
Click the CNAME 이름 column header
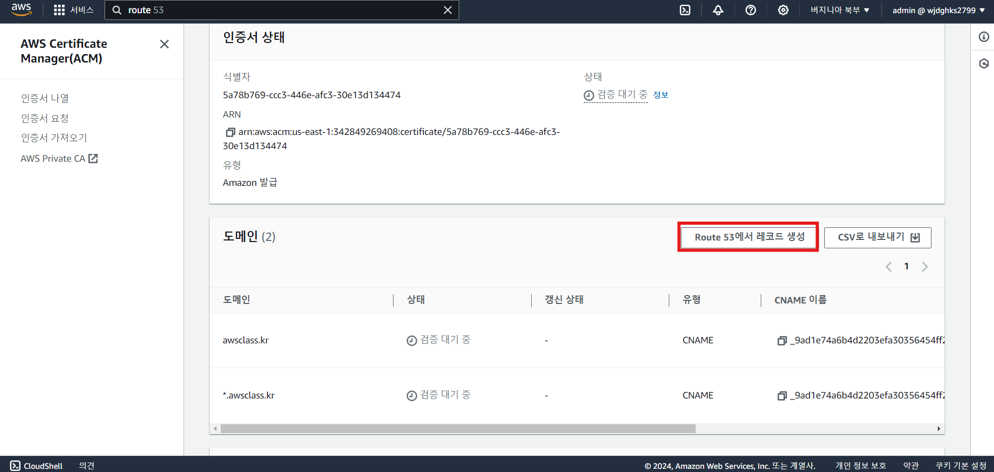(800, 300)
